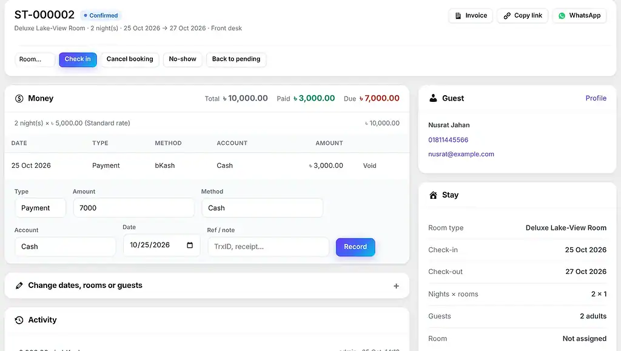Click phone number 01811445566

pyautogui.click(x=448, y=139)
